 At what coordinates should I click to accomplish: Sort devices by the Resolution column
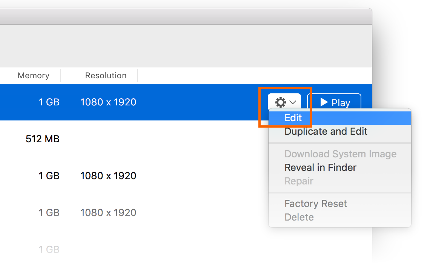(106, 75)
